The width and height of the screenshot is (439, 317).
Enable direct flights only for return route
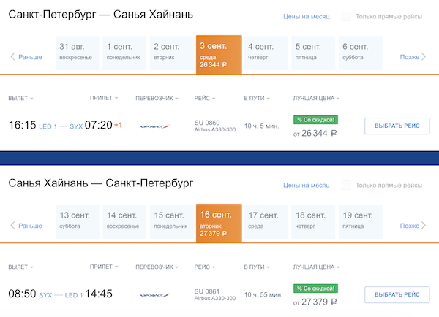tap(346, 186)
